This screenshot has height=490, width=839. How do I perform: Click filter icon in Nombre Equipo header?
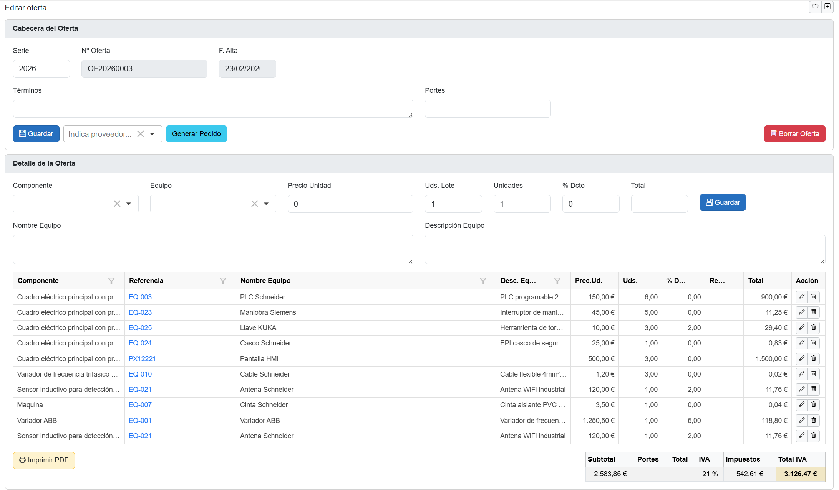click(483, 281)
